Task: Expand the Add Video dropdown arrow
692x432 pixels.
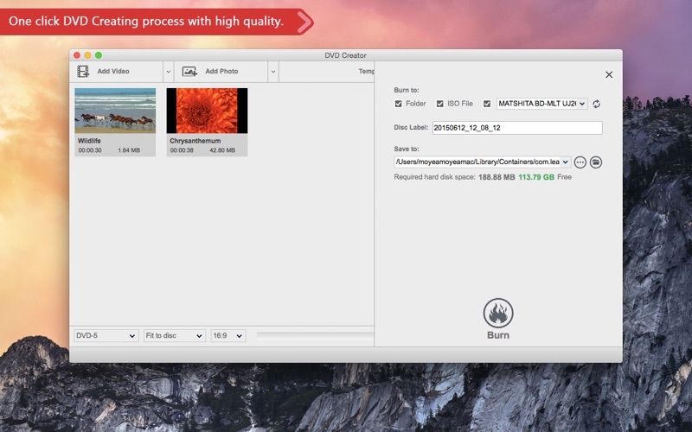Action: point(168,72)
